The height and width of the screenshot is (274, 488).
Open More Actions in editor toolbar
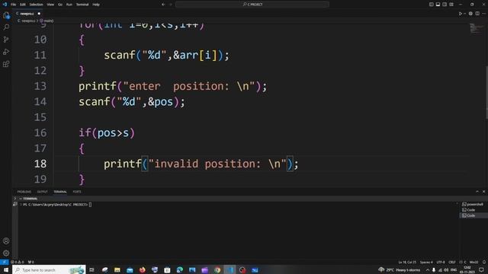[483, 14]
